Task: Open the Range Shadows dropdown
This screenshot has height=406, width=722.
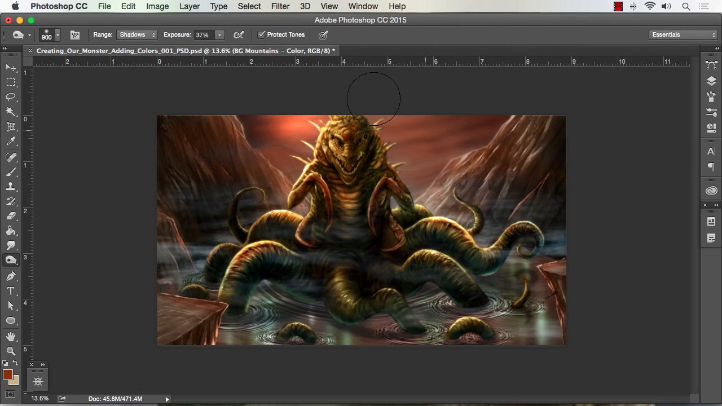Action: coord(137,35)
